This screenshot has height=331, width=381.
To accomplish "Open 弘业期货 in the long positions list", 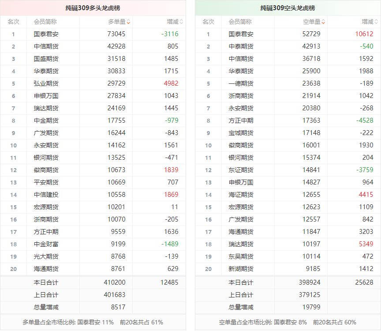I will [x=46, y=83].
